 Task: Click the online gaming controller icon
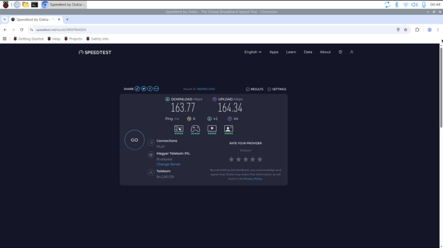coord(195,130)
